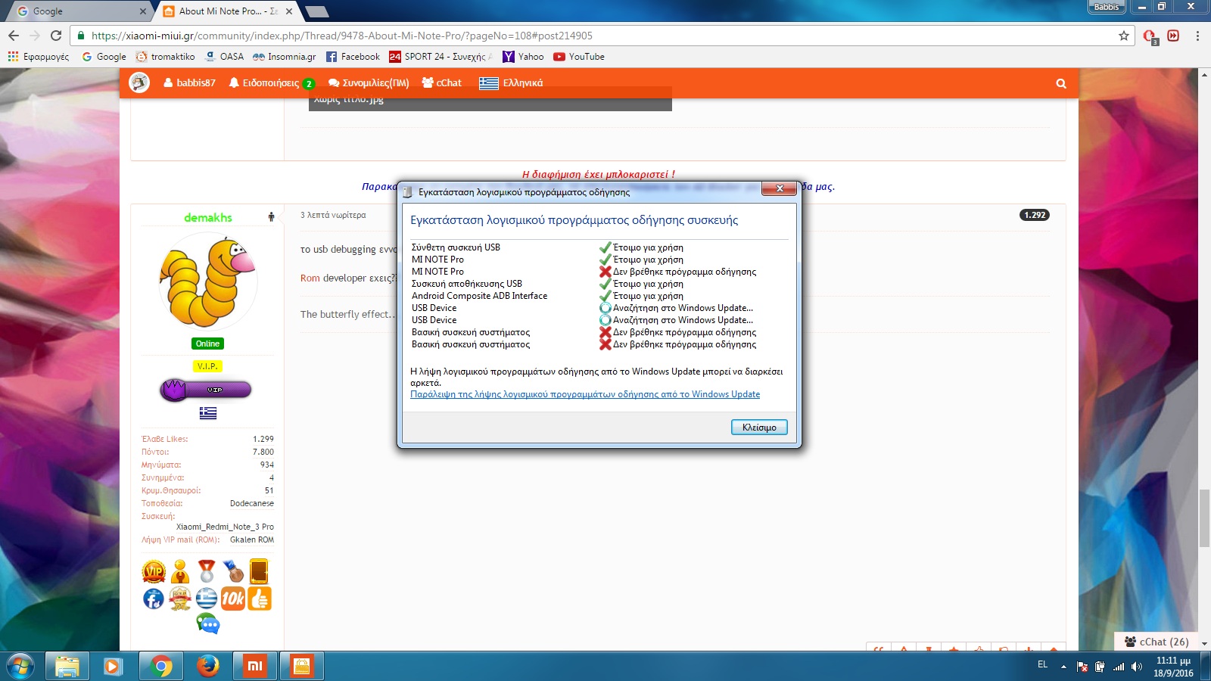
Task: Click the thumbs-up achievement badge
Action: pyautogui.click(x=260, y=599)
